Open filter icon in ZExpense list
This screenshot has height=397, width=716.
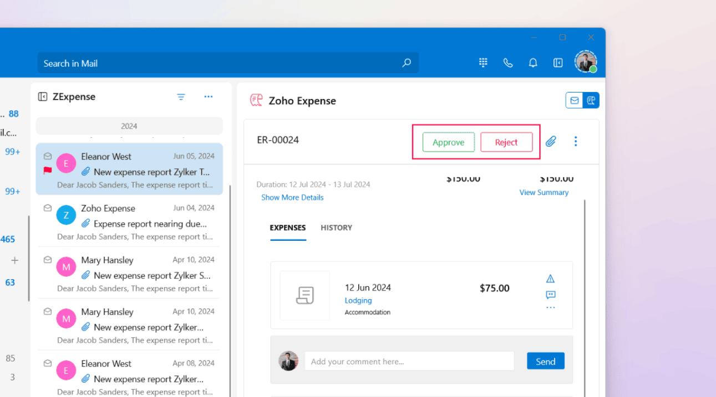click(x=181, y=97)
